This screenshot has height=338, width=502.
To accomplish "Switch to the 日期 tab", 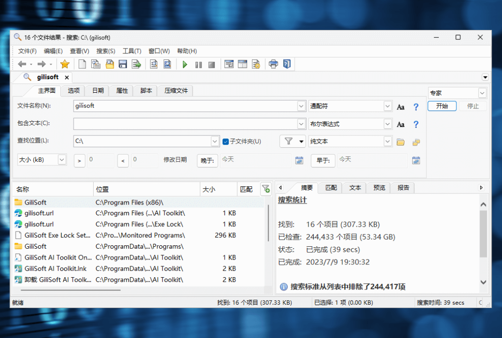I will [x=98, y=91].
